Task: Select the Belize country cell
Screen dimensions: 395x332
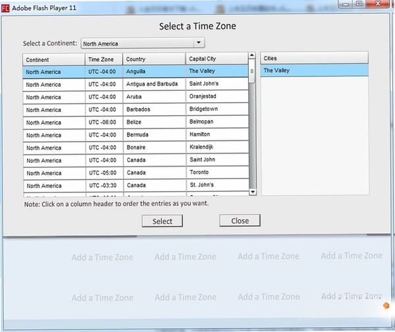Action: click(x=155, y=122)
